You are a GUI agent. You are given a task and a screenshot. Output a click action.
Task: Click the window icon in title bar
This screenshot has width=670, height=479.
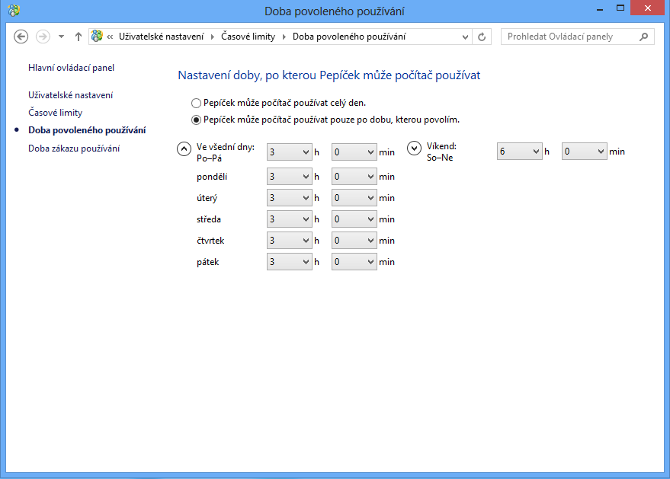pos(14,10)
